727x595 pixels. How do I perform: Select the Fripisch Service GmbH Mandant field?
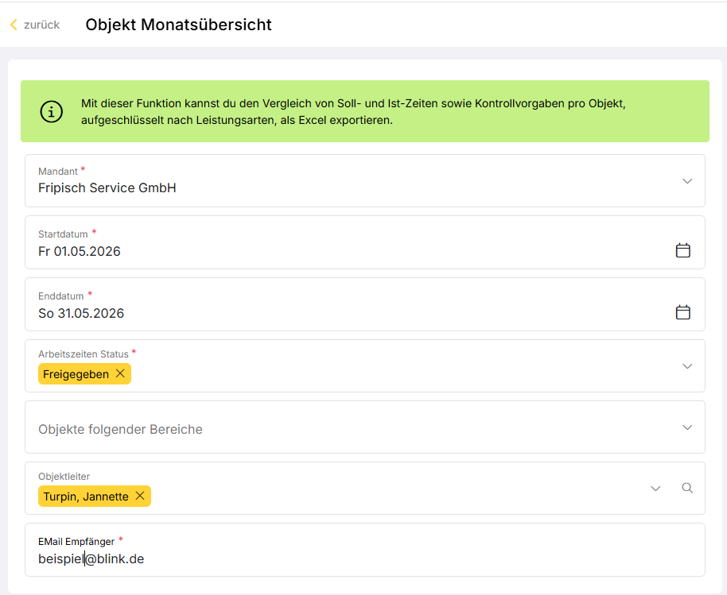[x=365, y=181]
